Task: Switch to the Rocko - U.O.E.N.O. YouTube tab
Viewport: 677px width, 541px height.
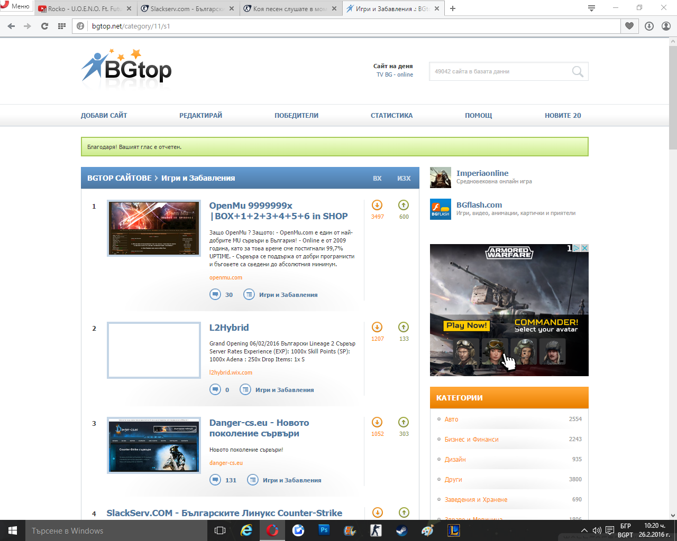Action: (x=85, y=8)
